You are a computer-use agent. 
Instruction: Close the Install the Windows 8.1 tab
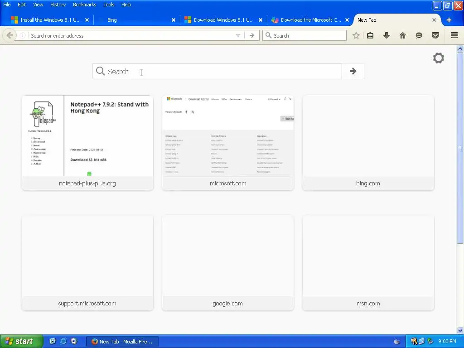tap(87, 20)
